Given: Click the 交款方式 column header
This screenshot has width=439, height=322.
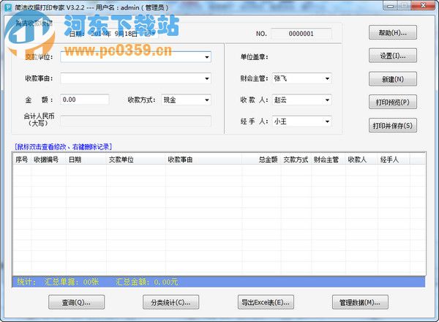Looking at the screenshot, I should pos(296,160).
